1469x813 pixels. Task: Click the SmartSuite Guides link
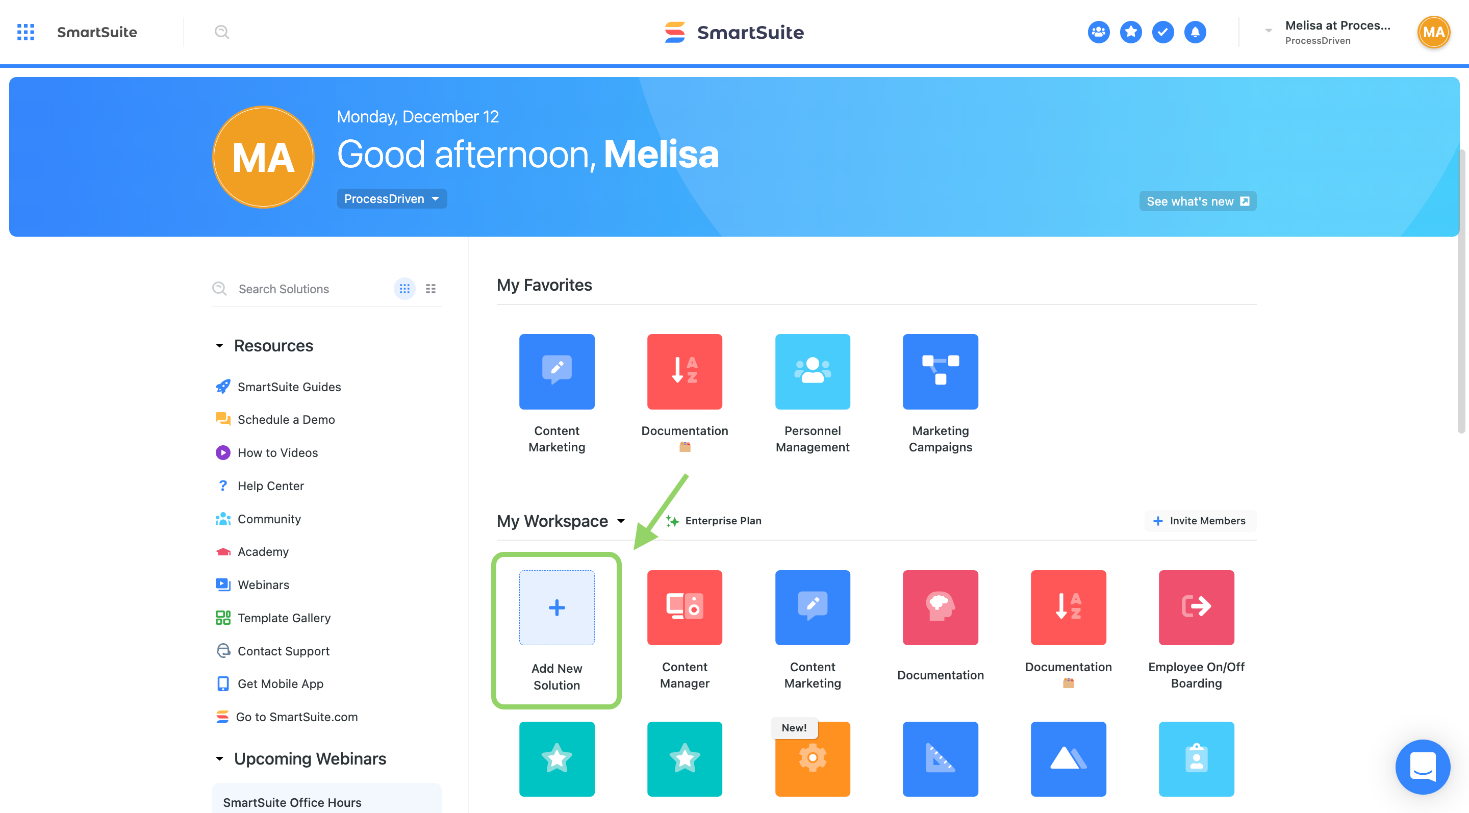pos(288,386)
